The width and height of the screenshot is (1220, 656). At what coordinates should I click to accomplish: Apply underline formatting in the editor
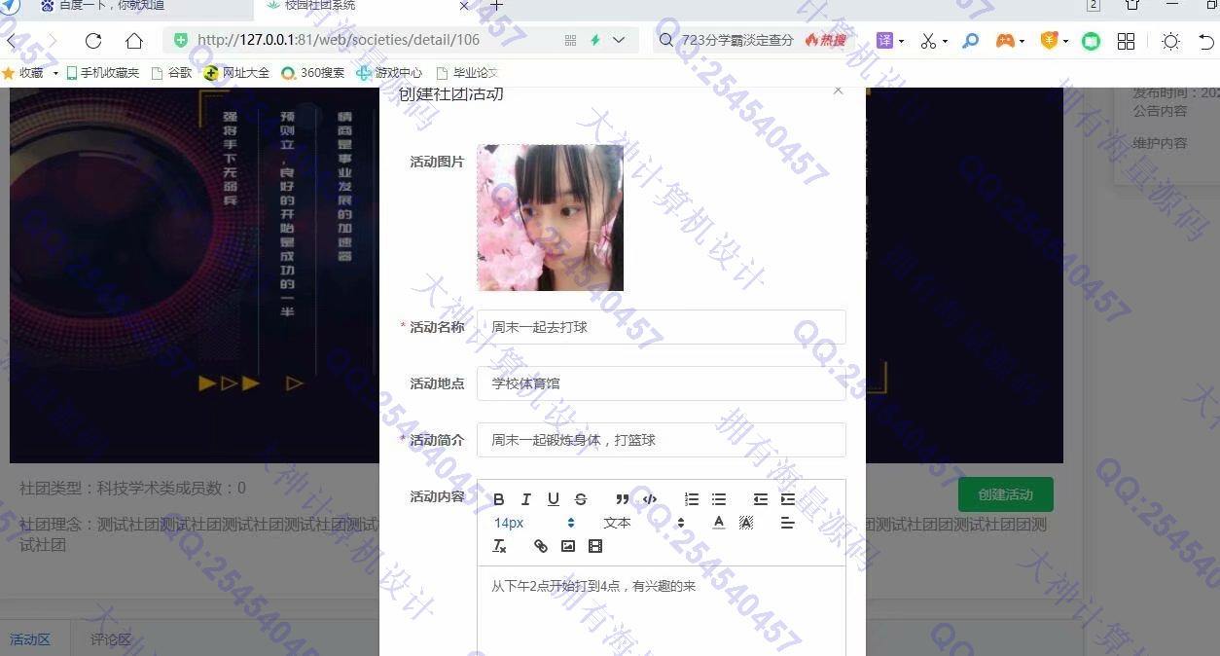click(x=554, y=499)
